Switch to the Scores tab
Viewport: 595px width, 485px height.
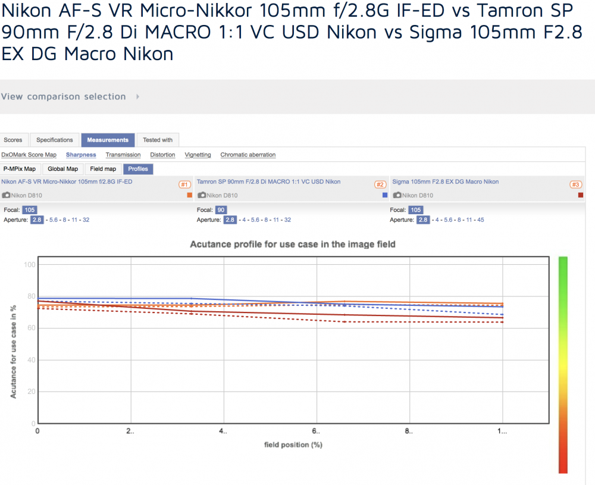pyautogui.click(x=13, y=140)
